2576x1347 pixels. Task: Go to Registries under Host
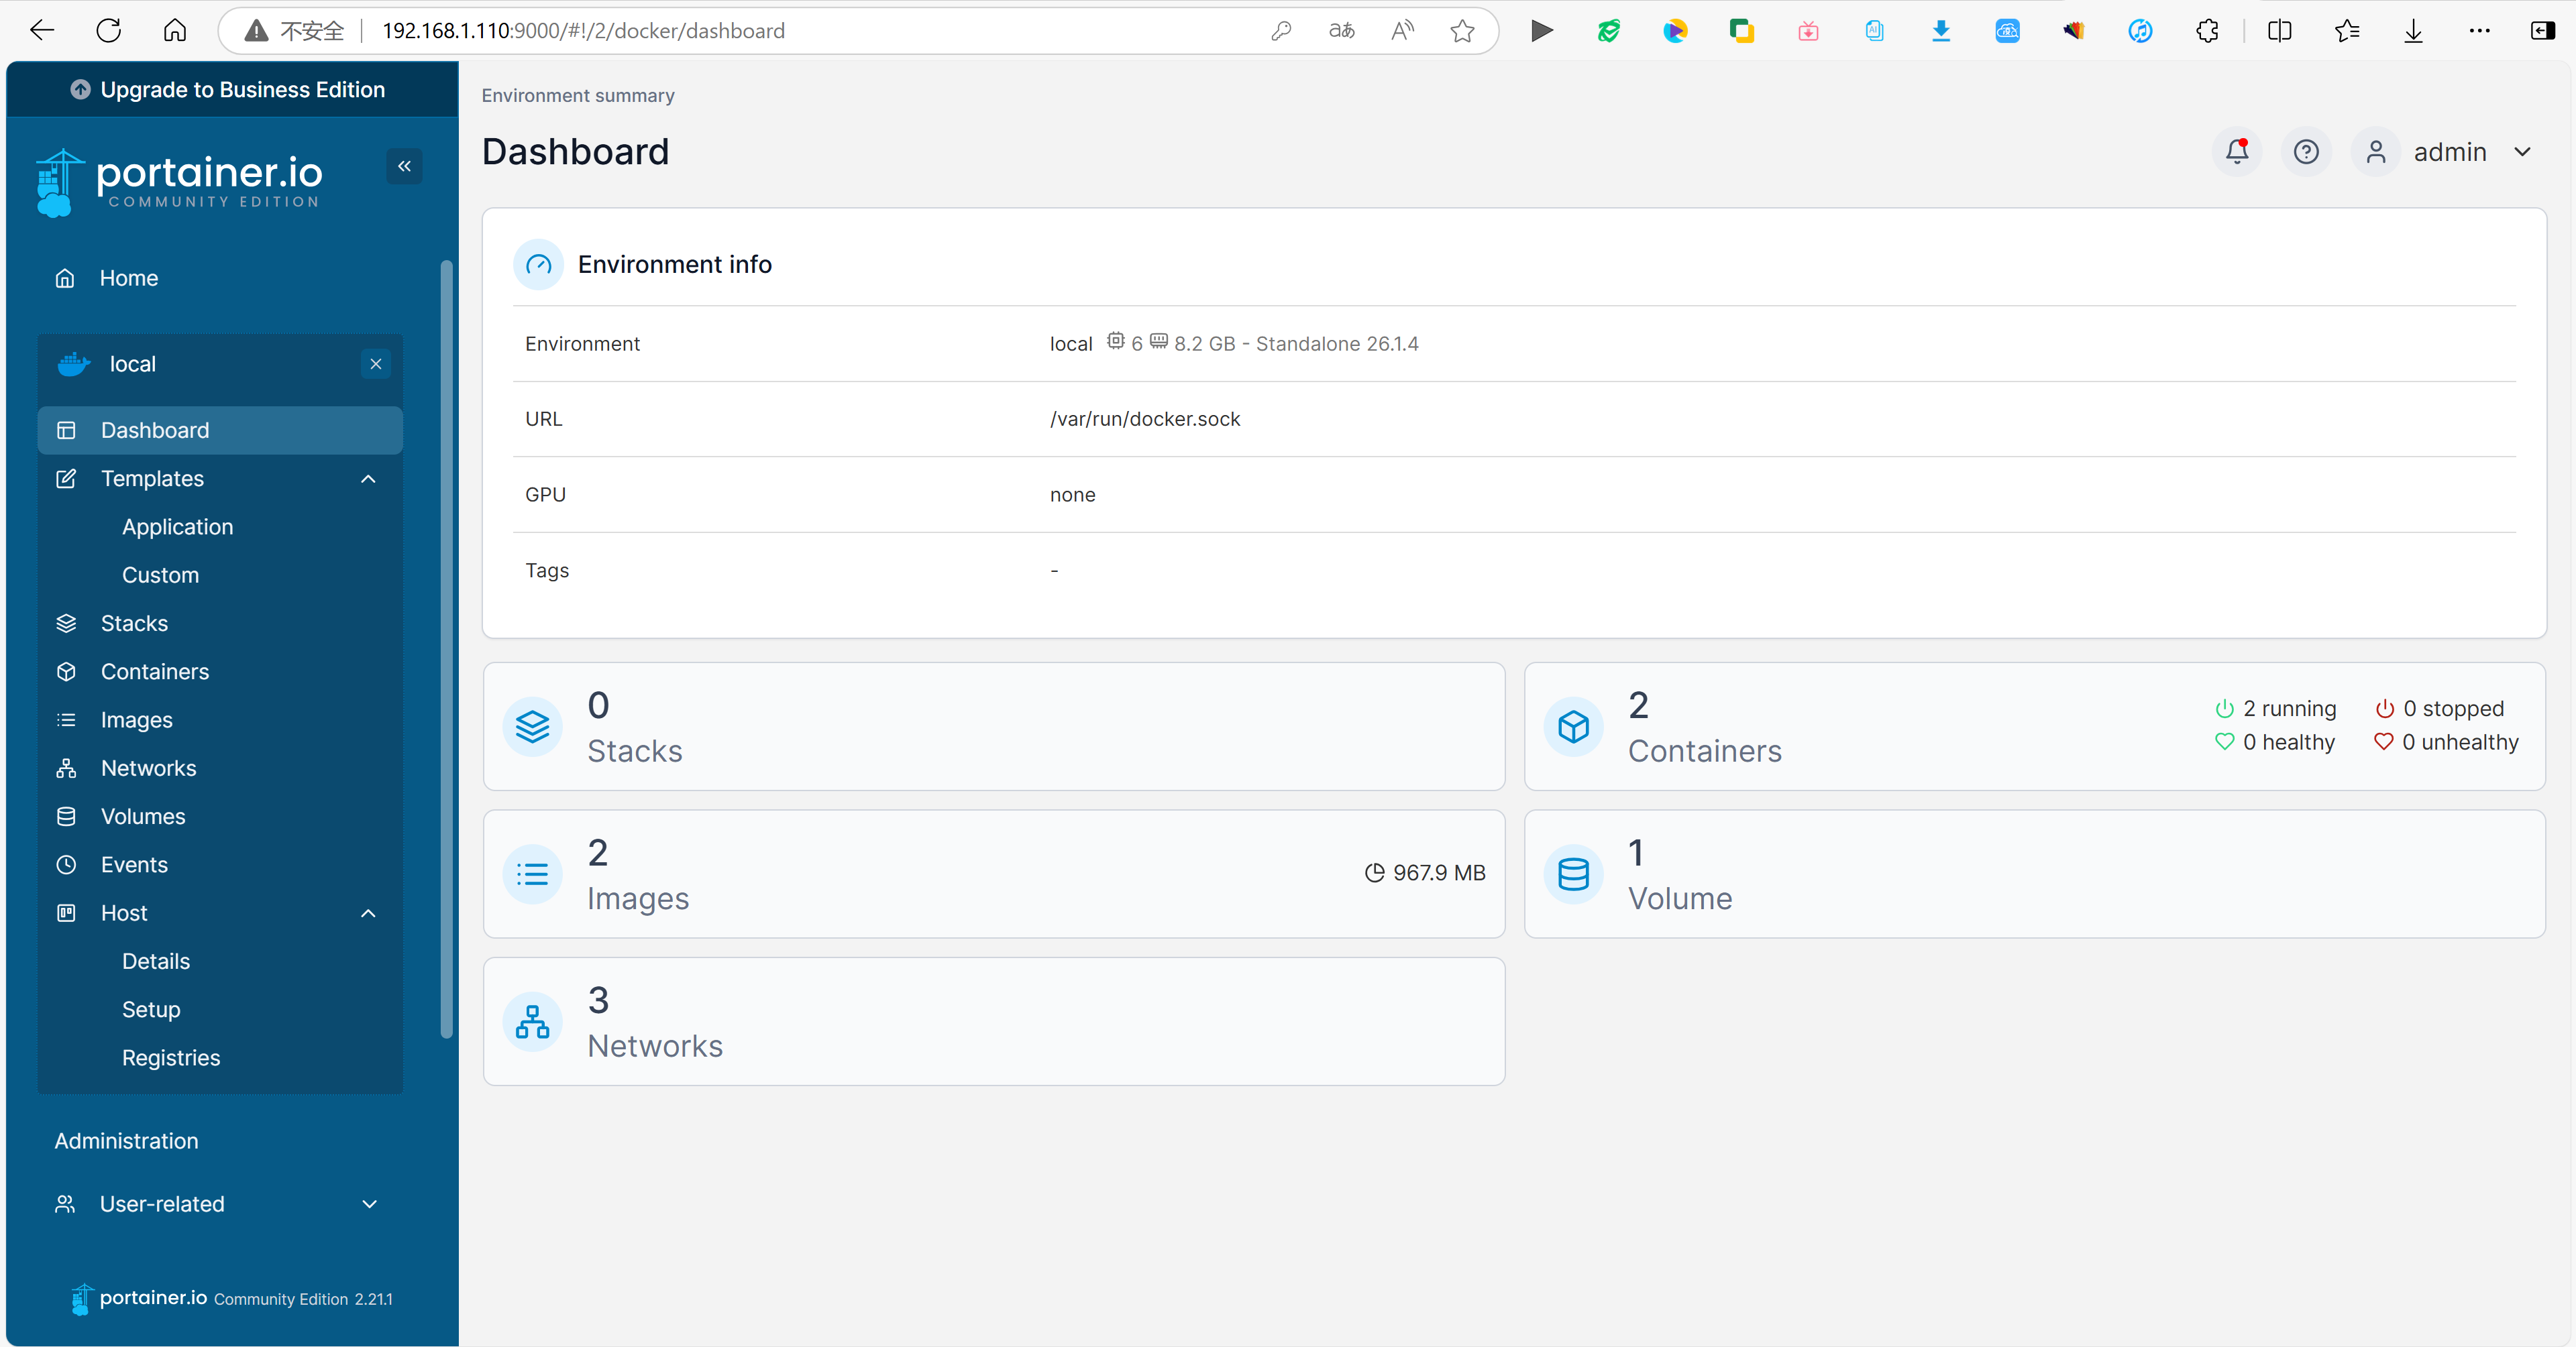(x=171, y=1057)
